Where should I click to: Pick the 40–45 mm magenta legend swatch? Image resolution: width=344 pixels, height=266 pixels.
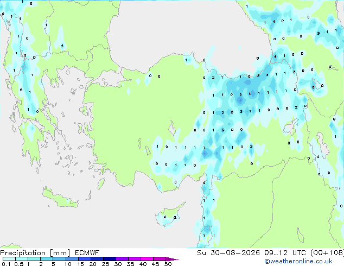tap(147, 259)
